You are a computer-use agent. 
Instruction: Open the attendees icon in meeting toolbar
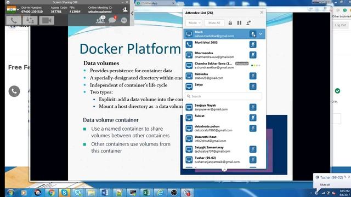tap(100, 20)
